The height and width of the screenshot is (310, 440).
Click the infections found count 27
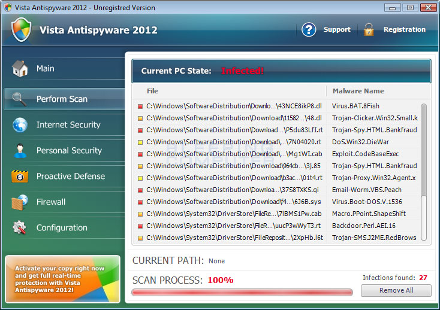click(423, 278)
